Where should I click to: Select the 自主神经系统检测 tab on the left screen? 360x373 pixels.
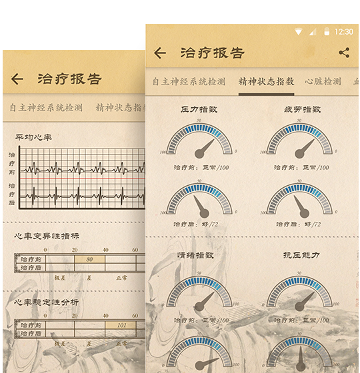(46, 107)
